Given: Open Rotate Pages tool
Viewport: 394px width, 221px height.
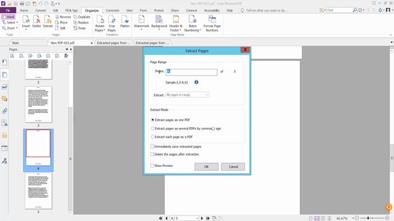Looking at the screenshot, I should (100, 23).
